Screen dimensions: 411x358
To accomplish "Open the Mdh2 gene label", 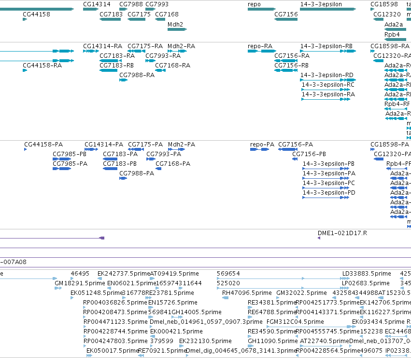I will [x=175, y=24].
